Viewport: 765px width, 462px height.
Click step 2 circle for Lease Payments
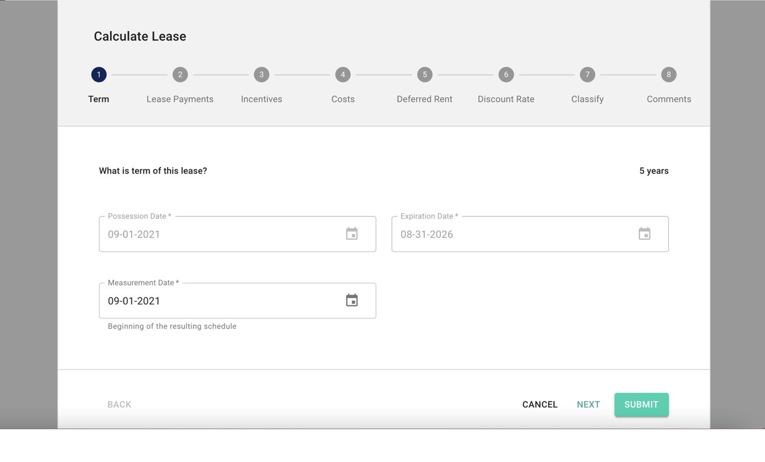(180, 74)
